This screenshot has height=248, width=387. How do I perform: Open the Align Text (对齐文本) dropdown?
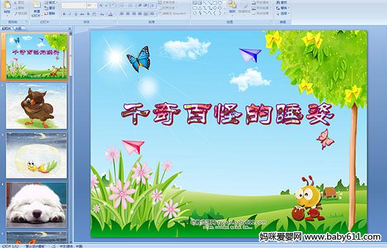point(168,8)
